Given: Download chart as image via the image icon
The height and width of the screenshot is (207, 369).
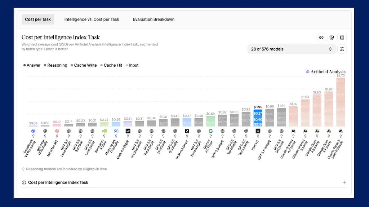Looking at the screenshot, I should tap(332, 38).
